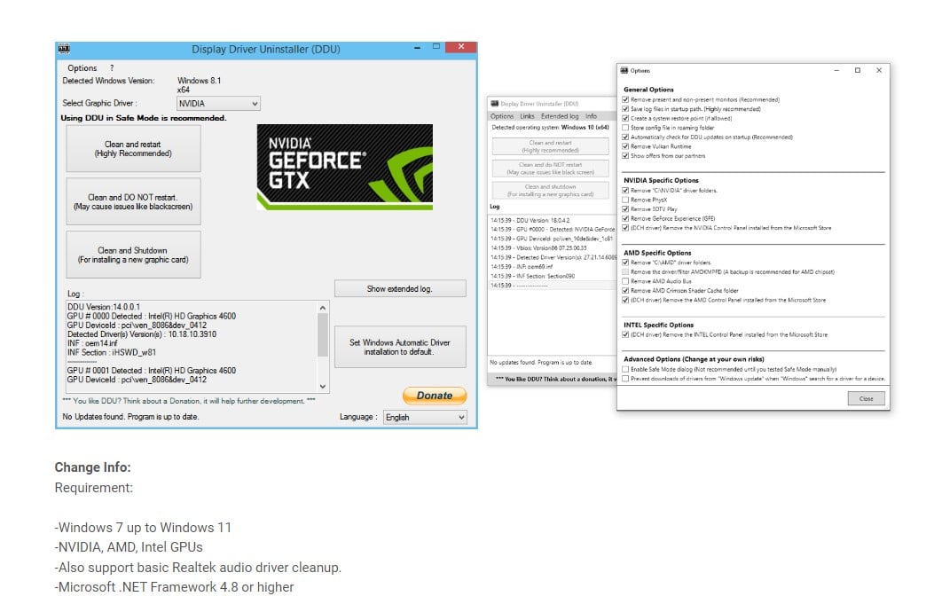
Task: Toggle Show offers from our partners
Action: click(x=625, y=156)
